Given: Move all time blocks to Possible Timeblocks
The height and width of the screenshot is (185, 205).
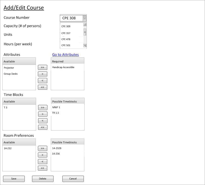Looking at the screenshot, I should pos(42,108).
